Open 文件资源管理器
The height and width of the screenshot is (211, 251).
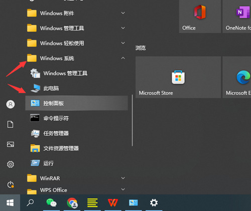pyautogui.click(x=77, y=148)
